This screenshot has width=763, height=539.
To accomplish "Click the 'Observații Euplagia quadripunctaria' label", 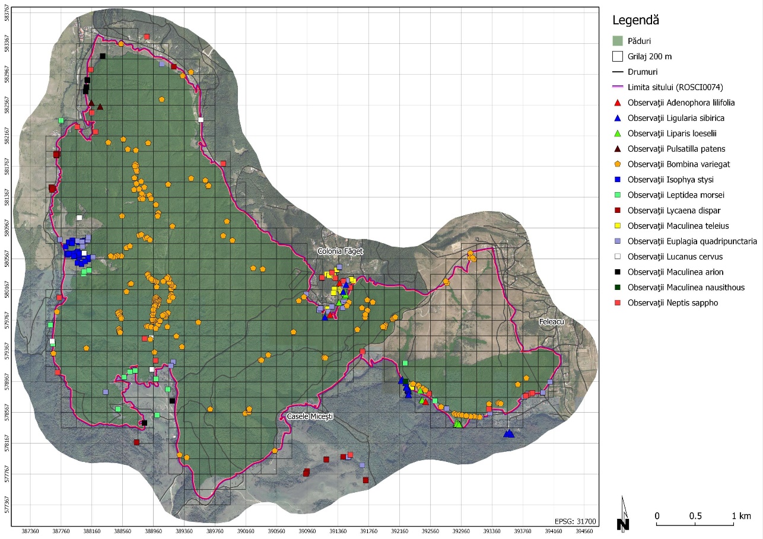I will (692, 241).
